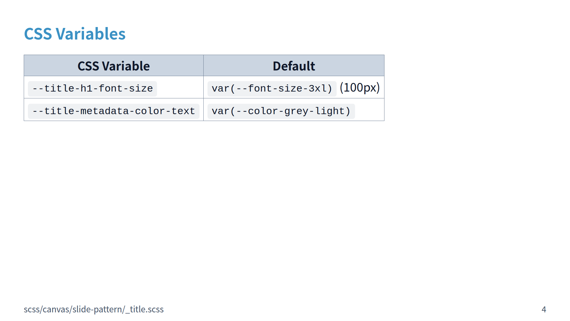Click the var(--color-grey-light) code value
Image resolution: width=570 pixels, height=321 pixels.
coord(281,111)
